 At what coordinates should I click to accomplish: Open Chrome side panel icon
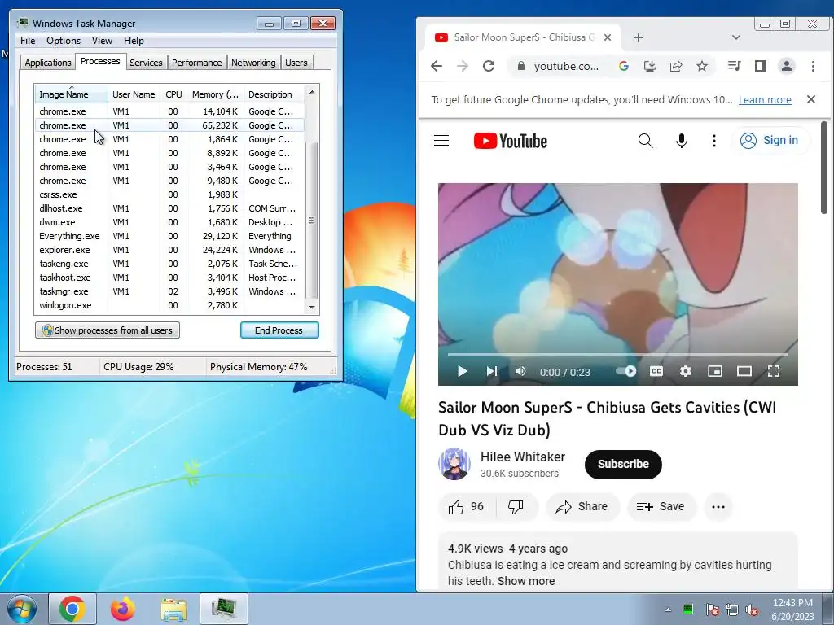tap(761, 66)
